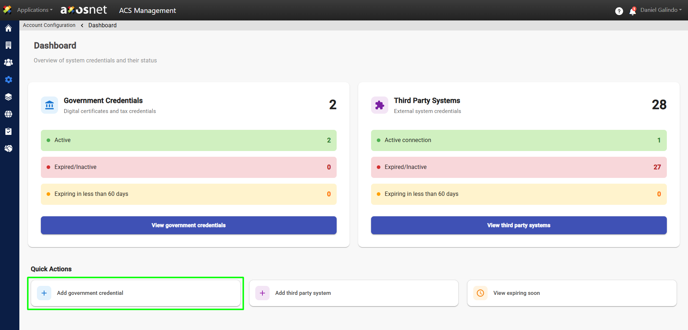Open the handshake icon in sidebar
The image size is (688, 330).
coord(9,148)
